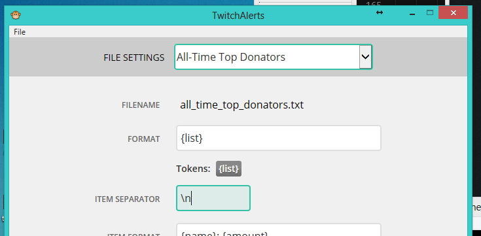Click the Tokens: label
The height and width of the screenshot is (236, 481).
tap(193, 169)
